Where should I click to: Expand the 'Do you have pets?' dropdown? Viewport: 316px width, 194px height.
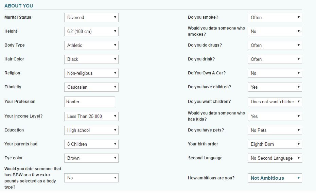(275, 130)
